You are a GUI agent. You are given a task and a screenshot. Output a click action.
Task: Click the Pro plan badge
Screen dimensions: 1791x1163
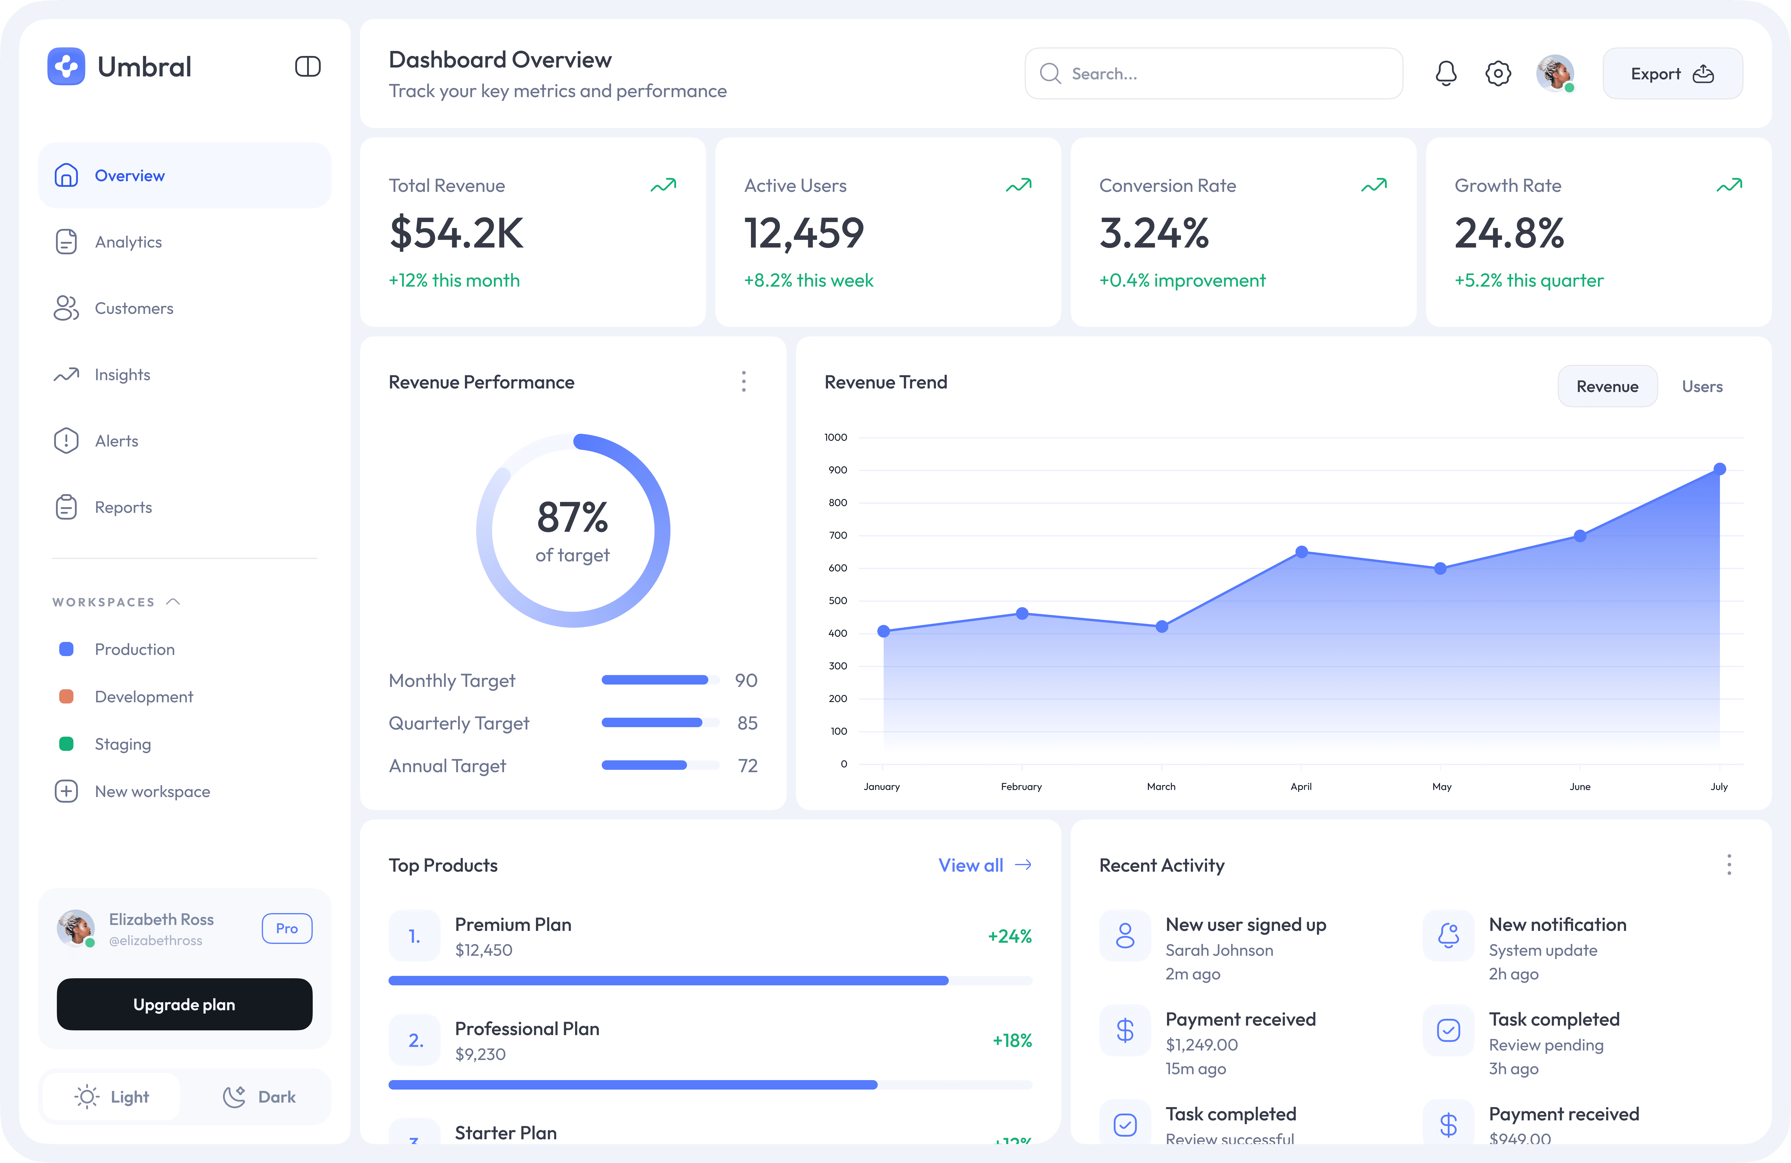[x=287, y=928]
